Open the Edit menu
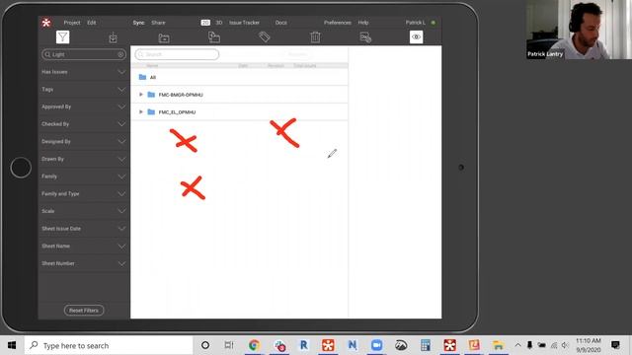The width and height of the screenshot is (632, 355). point(92,23)
